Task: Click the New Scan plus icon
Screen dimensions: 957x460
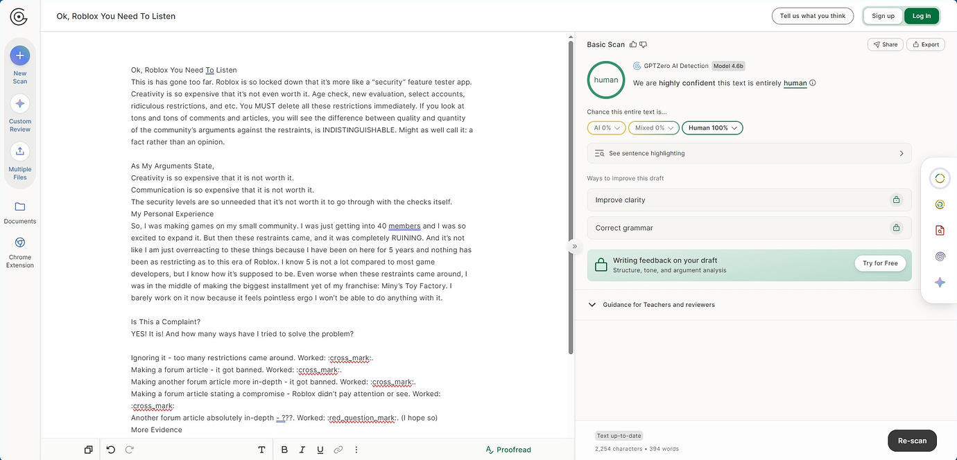Action: click(x=20, y=55)
